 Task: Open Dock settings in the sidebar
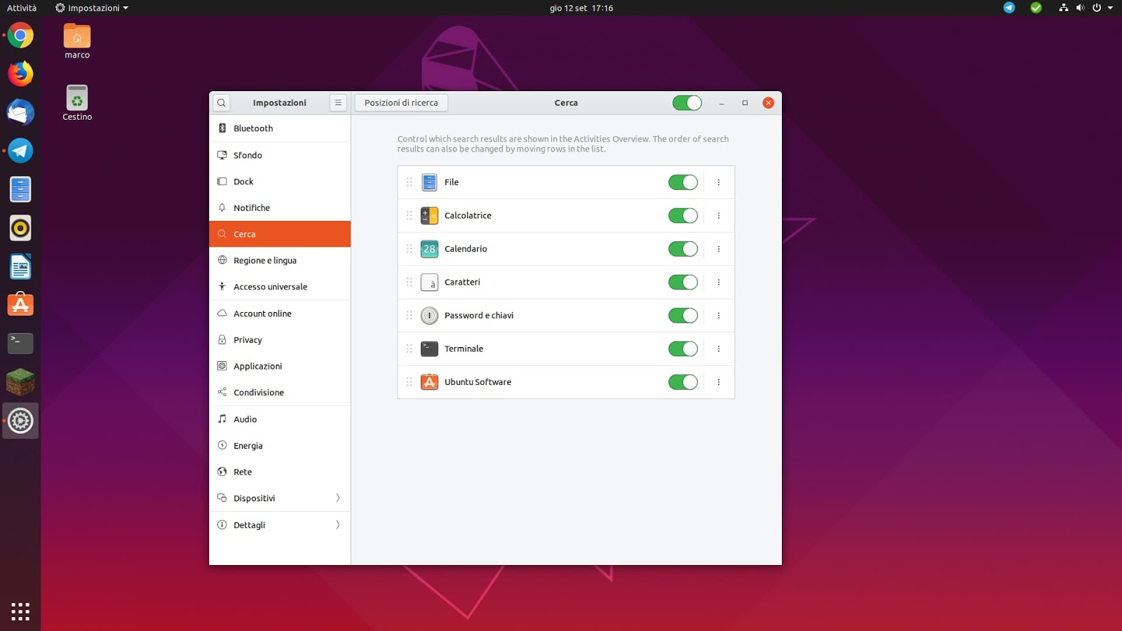tap(280, 182)
